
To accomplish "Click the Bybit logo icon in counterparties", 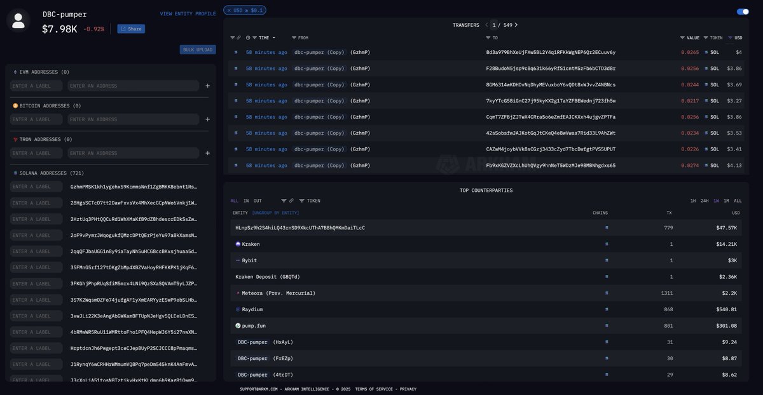I will (x=238, y=260).
